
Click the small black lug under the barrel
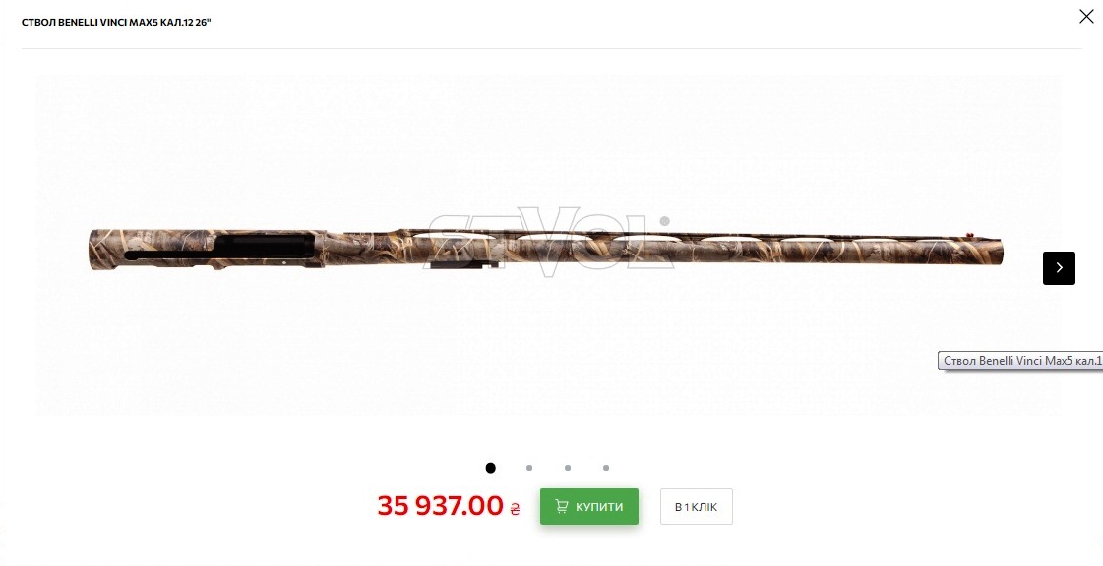464,265
